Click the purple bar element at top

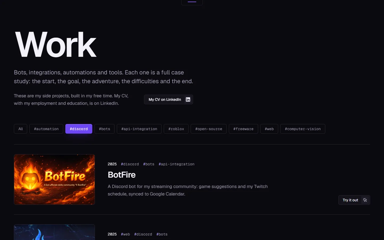192,2
